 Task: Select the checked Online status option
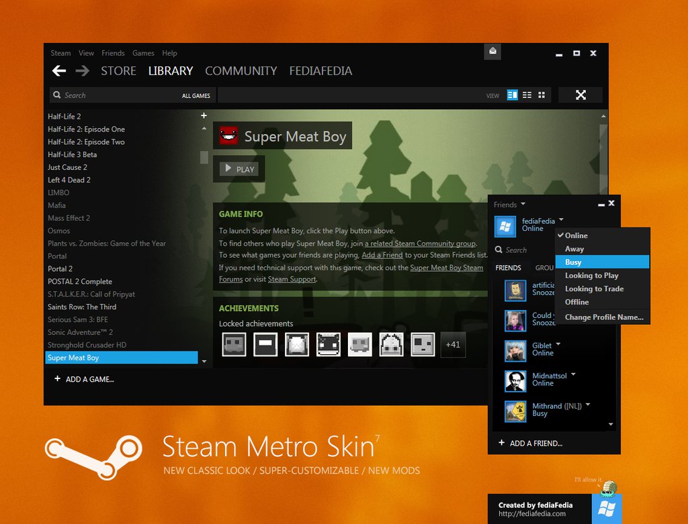[576, 235]
